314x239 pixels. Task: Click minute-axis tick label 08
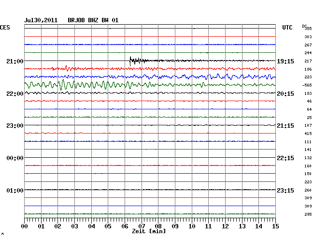[158, 226]
